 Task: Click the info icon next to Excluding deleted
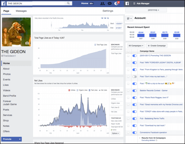pyautogui.click(x=157, y=140)
